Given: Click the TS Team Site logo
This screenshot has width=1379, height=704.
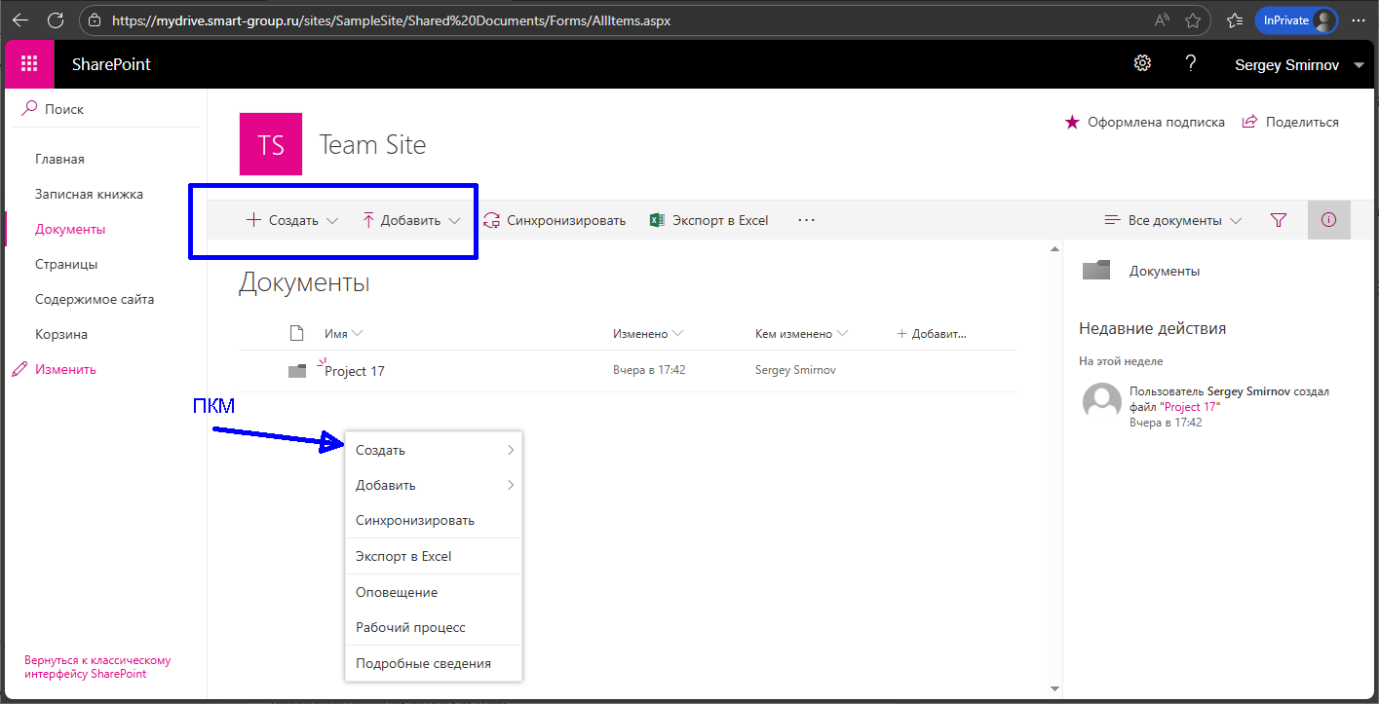Looking at the screenshot, I should click(x=271, y=145).
